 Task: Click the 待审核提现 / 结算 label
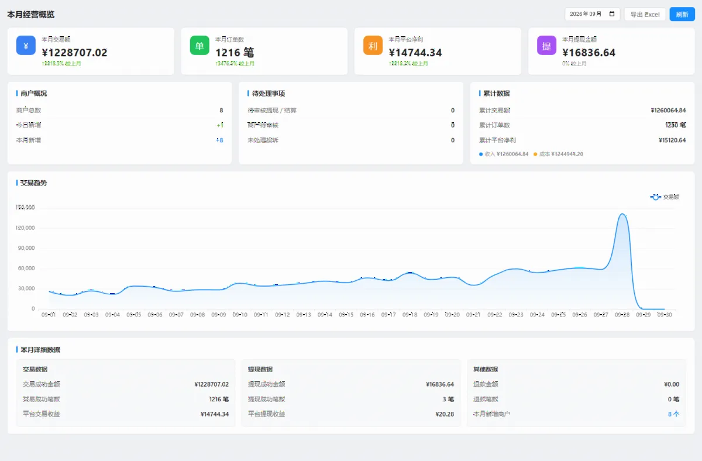pos(272,110)
